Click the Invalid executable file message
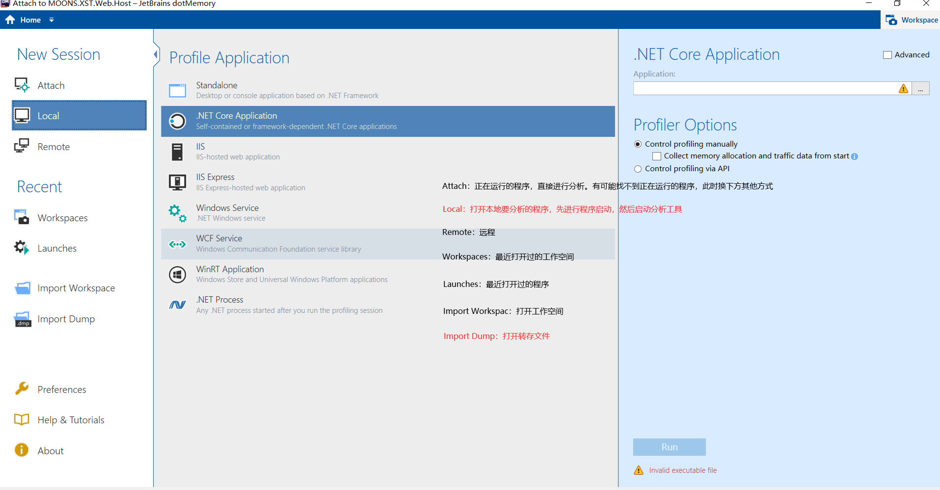Screen dimensions: 940x490 point(683,470)
